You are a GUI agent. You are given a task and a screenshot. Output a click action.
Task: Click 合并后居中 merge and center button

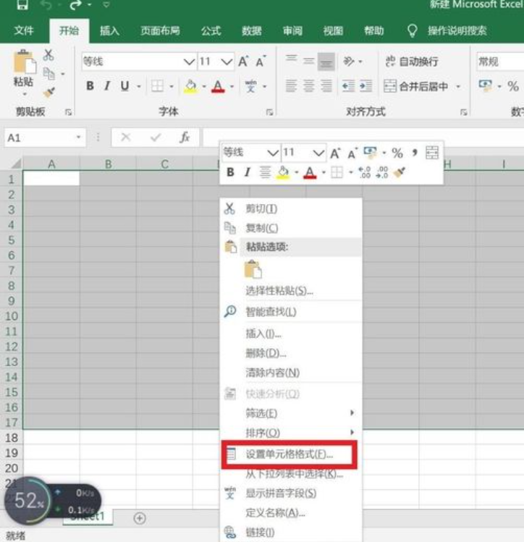[416, 85]
